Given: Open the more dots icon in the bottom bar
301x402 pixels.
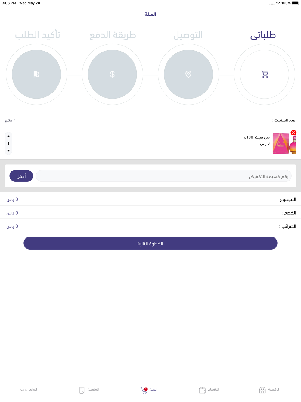Looking at the screenshot, I should point(23,390).
